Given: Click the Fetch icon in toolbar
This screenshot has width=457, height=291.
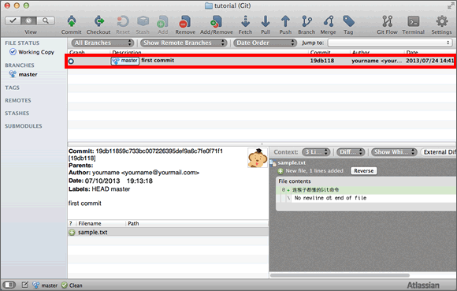Looking at the screenshot, I should [245, 21].
